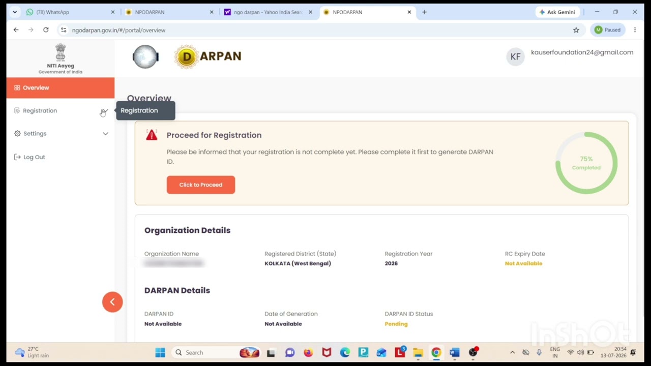Close the WhatsApp tab

click(x=113, y=12)
